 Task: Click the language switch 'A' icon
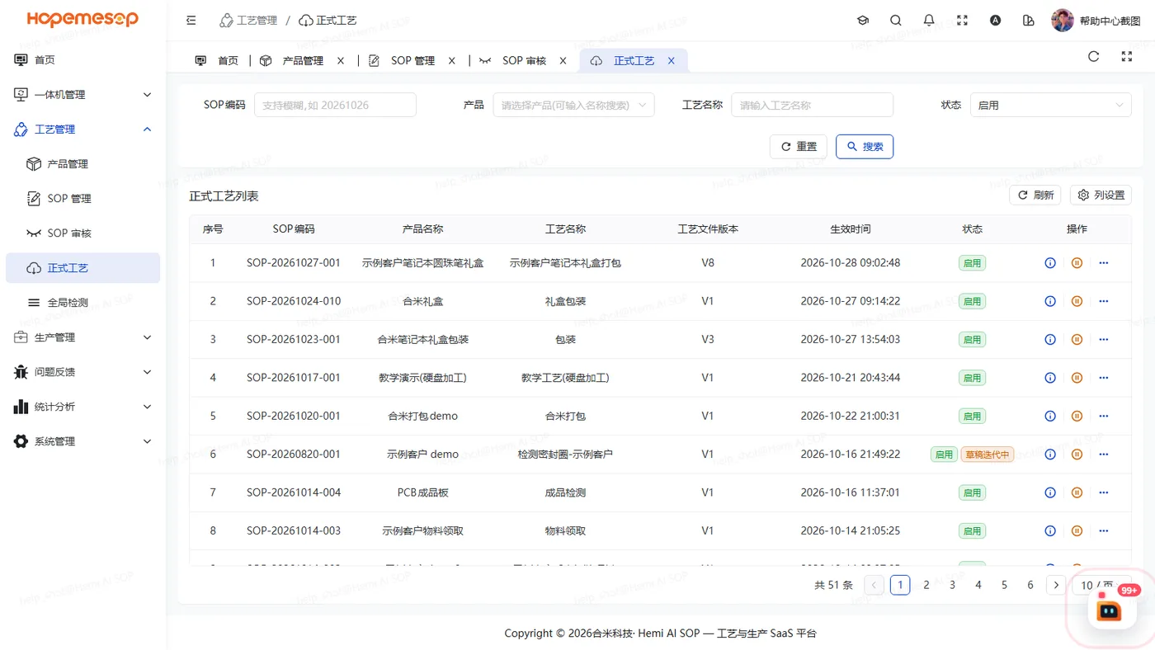coord(995,21)
